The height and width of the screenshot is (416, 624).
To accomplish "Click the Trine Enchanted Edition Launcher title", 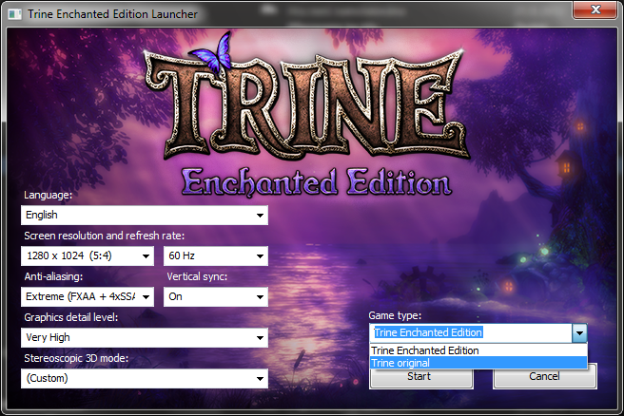I will point(112,14).
